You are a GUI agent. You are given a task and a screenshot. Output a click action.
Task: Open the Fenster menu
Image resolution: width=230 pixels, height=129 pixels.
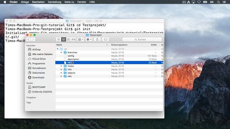coord(82,2)
